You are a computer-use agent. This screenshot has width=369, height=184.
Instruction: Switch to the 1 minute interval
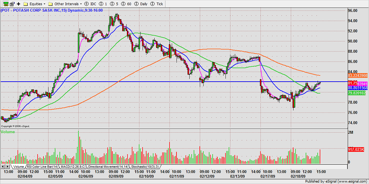point(103,4)
